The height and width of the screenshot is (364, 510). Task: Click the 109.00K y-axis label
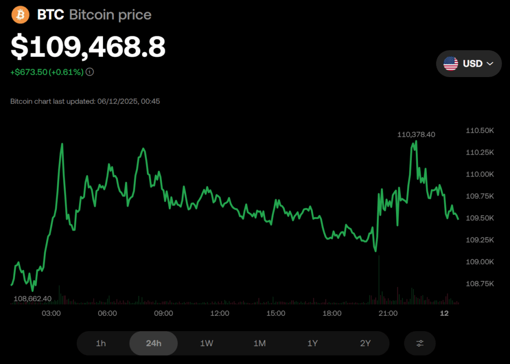tap(480, 262)
